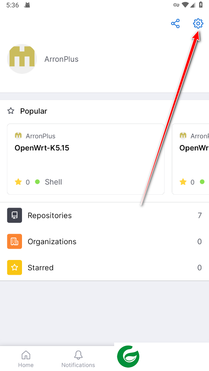
Task: Click the ArronPlus username text
Action: click(61, 59)
